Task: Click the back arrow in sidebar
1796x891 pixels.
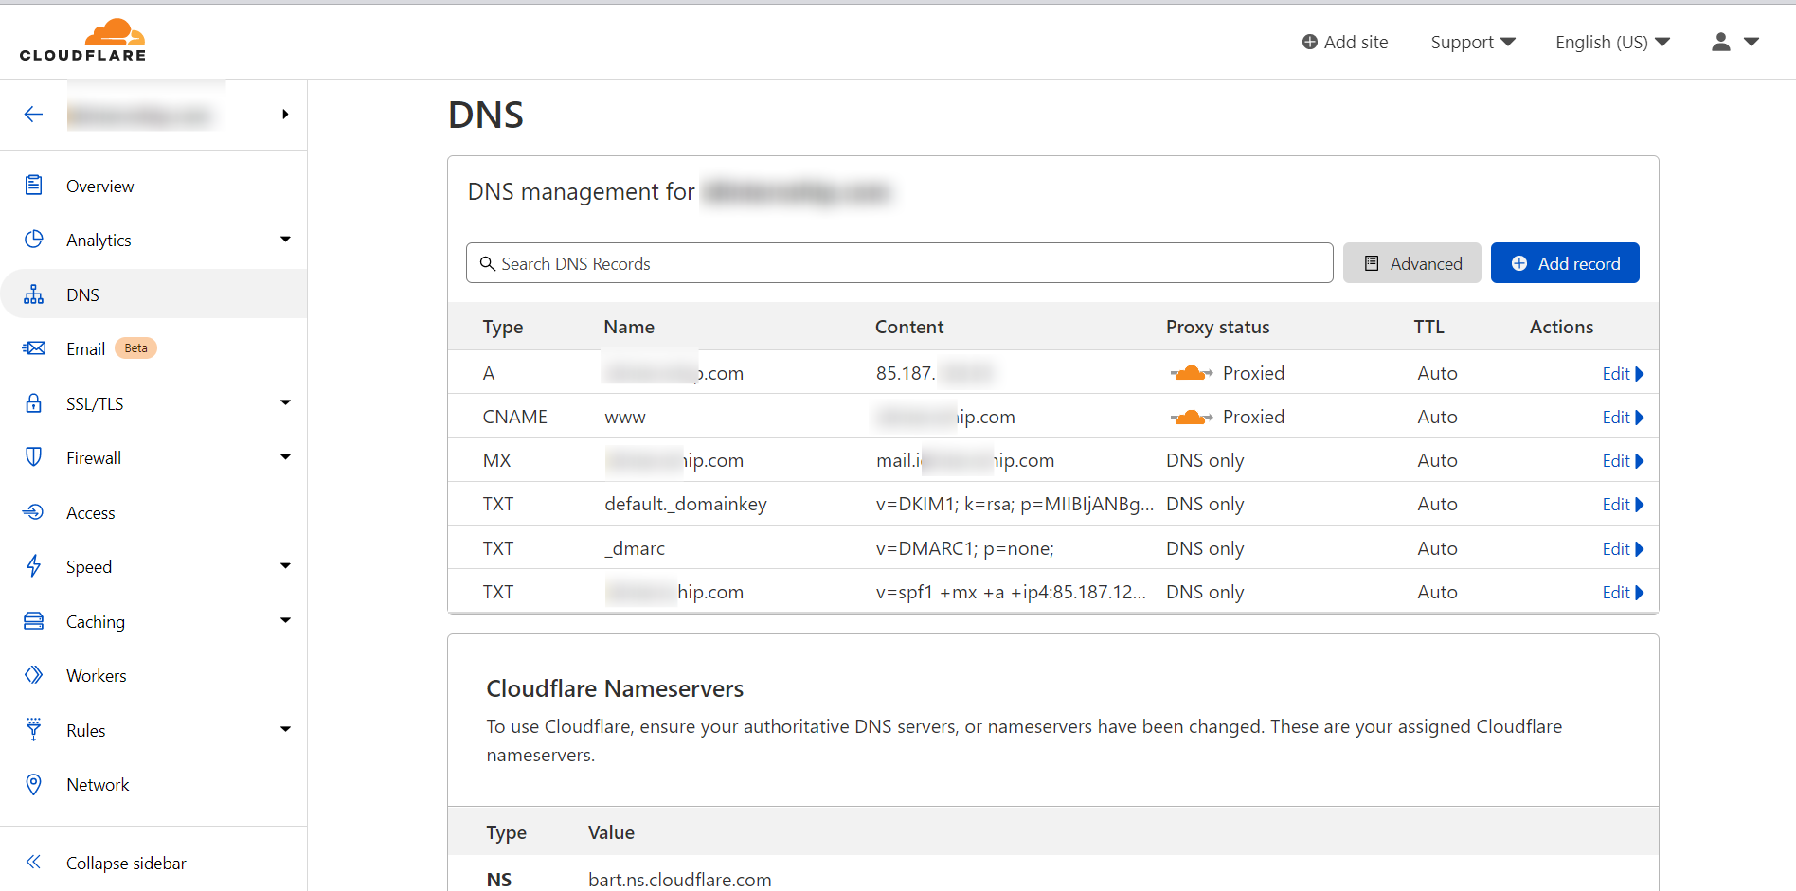Action: pyautogui.click(x=33, y=115)
